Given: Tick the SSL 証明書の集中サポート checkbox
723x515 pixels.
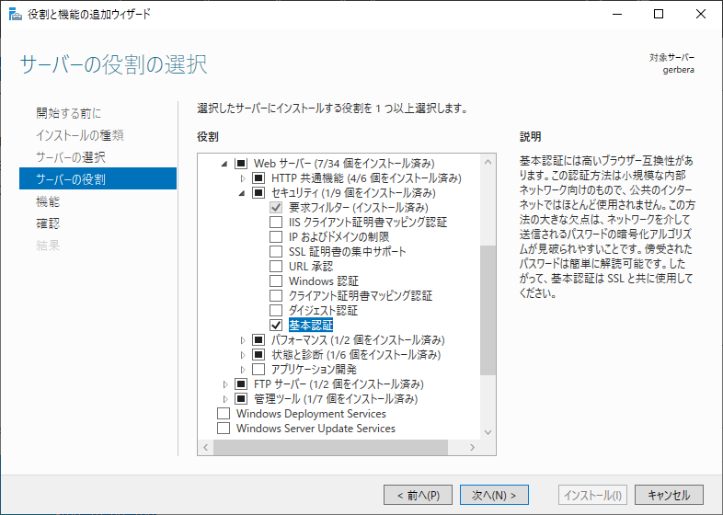Looking at the screenshot, I should click(276, 252).
